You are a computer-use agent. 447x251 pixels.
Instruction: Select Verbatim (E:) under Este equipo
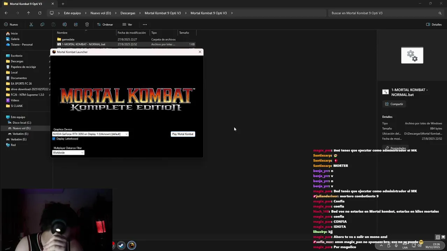(20, 134)
